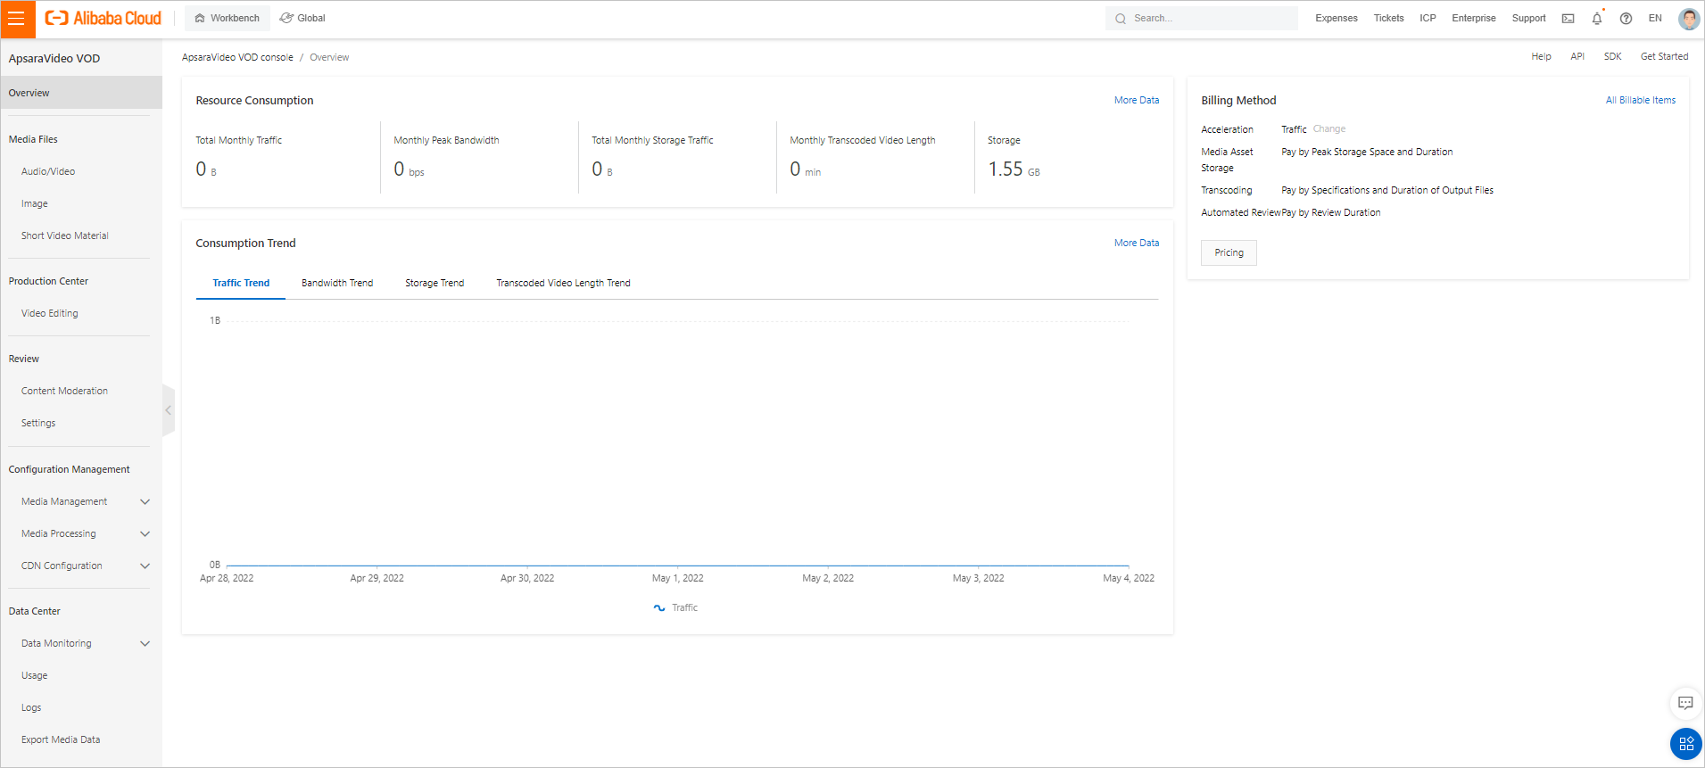Open the SDK link

coord(1612,56)
